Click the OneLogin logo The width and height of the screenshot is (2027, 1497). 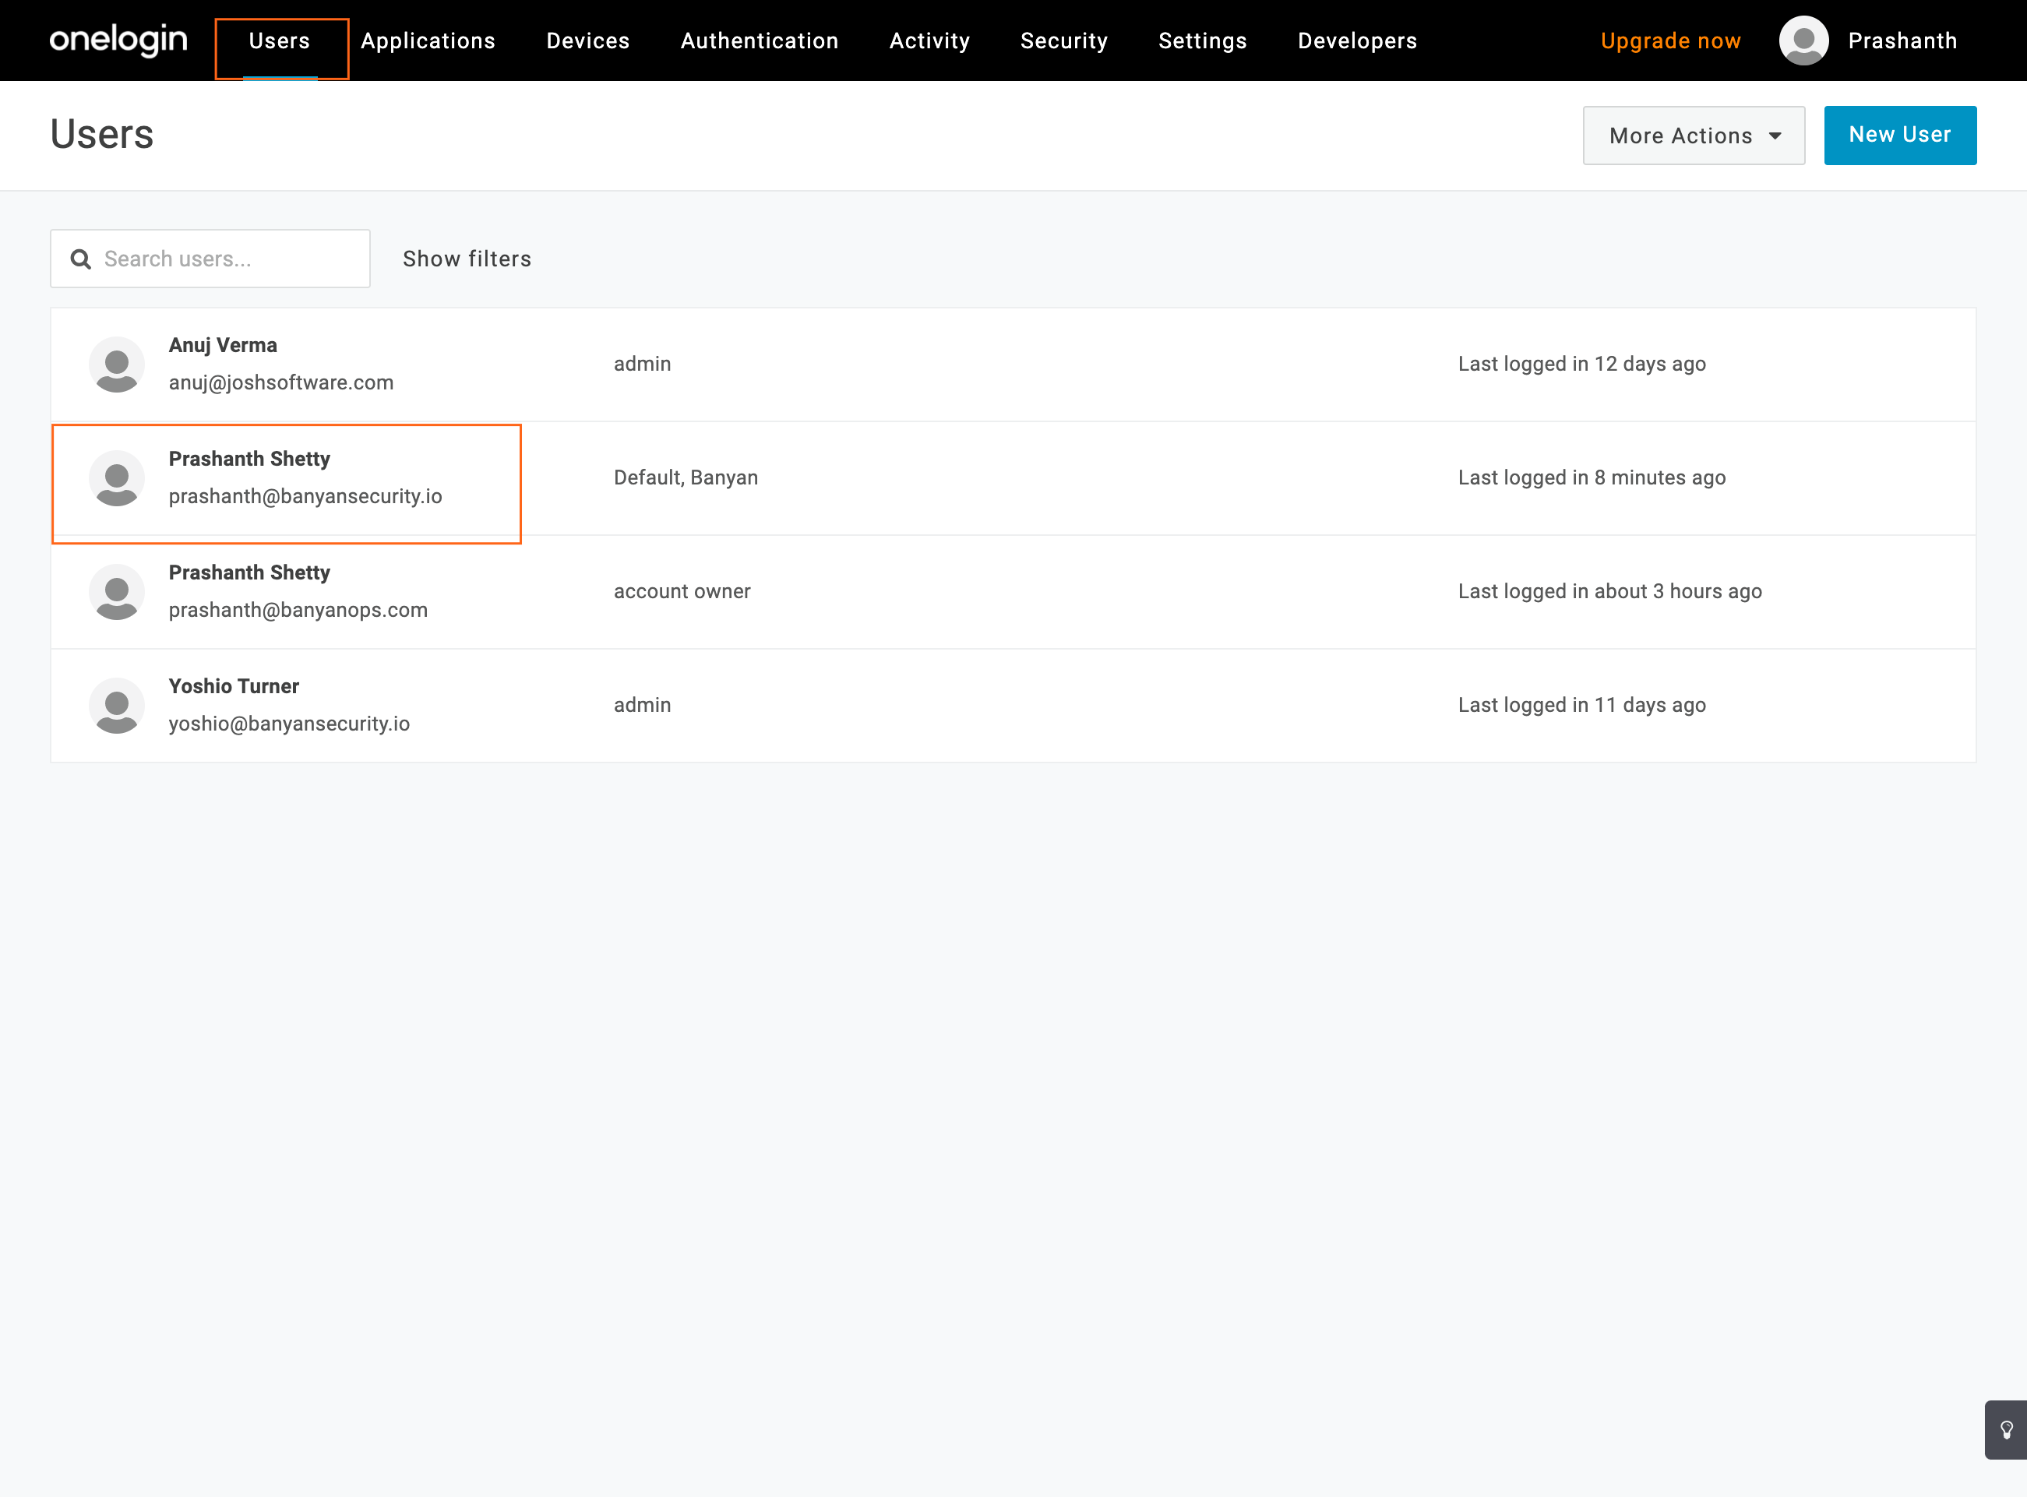[118, 40]
